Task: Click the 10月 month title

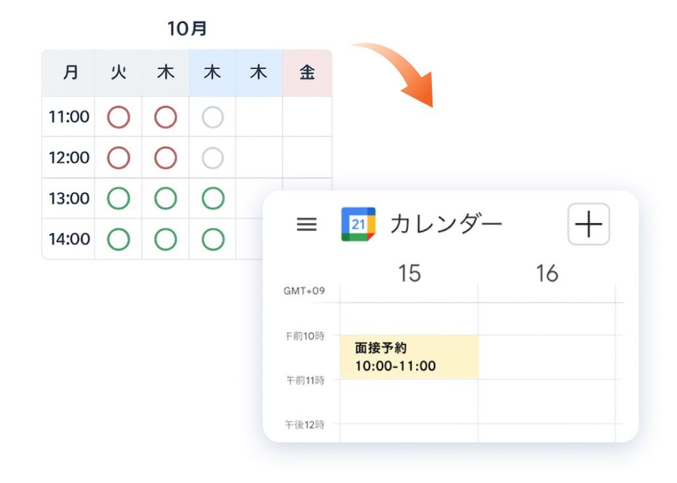Action: (187, 29)
